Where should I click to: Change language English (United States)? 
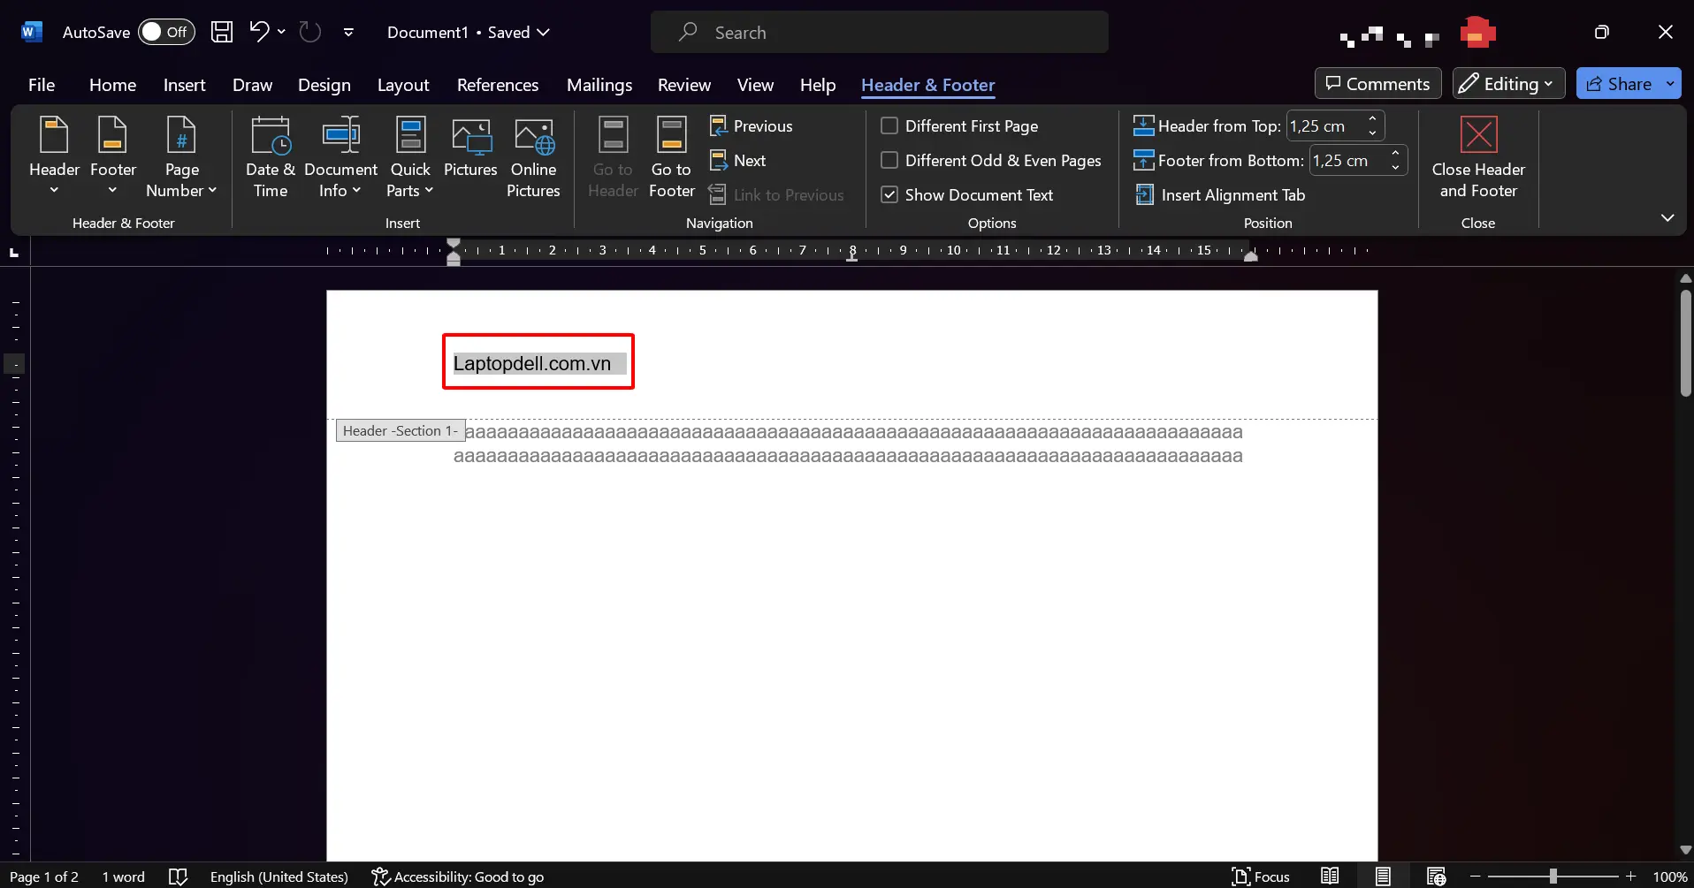coord(279,877)
